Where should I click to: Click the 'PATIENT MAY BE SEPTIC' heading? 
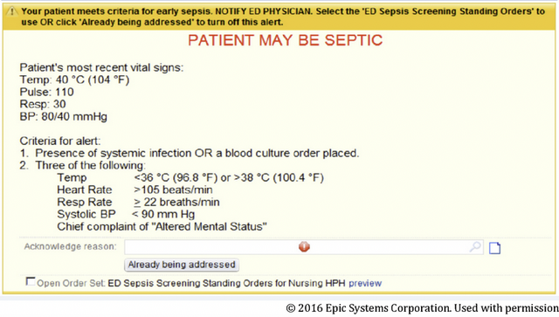click(x=286, y=40)
